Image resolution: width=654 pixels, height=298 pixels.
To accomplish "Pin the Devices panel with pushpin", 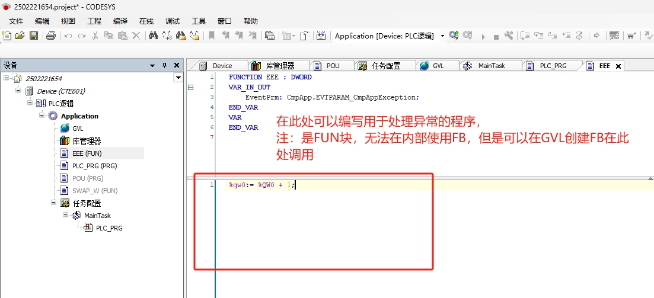I will (164, 65).
